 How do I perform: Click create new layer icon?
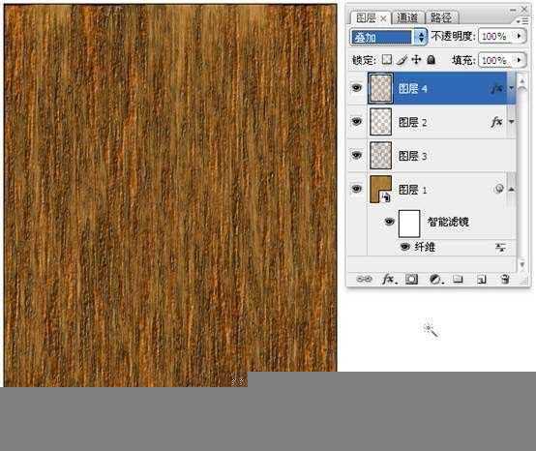tap(481, 280)
